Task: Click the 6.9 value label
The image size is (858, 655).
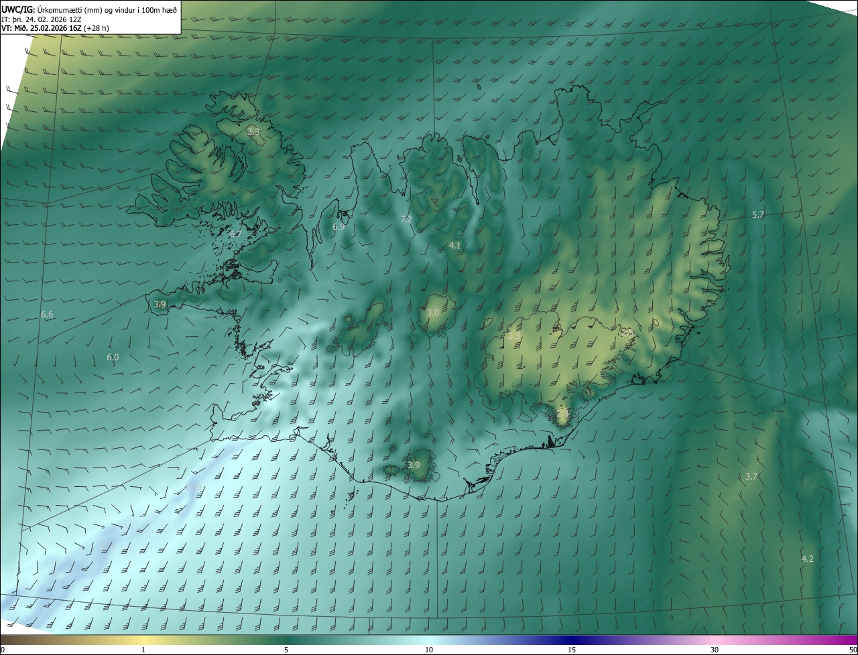Action: pyautogui.click(x=339, y=227)
